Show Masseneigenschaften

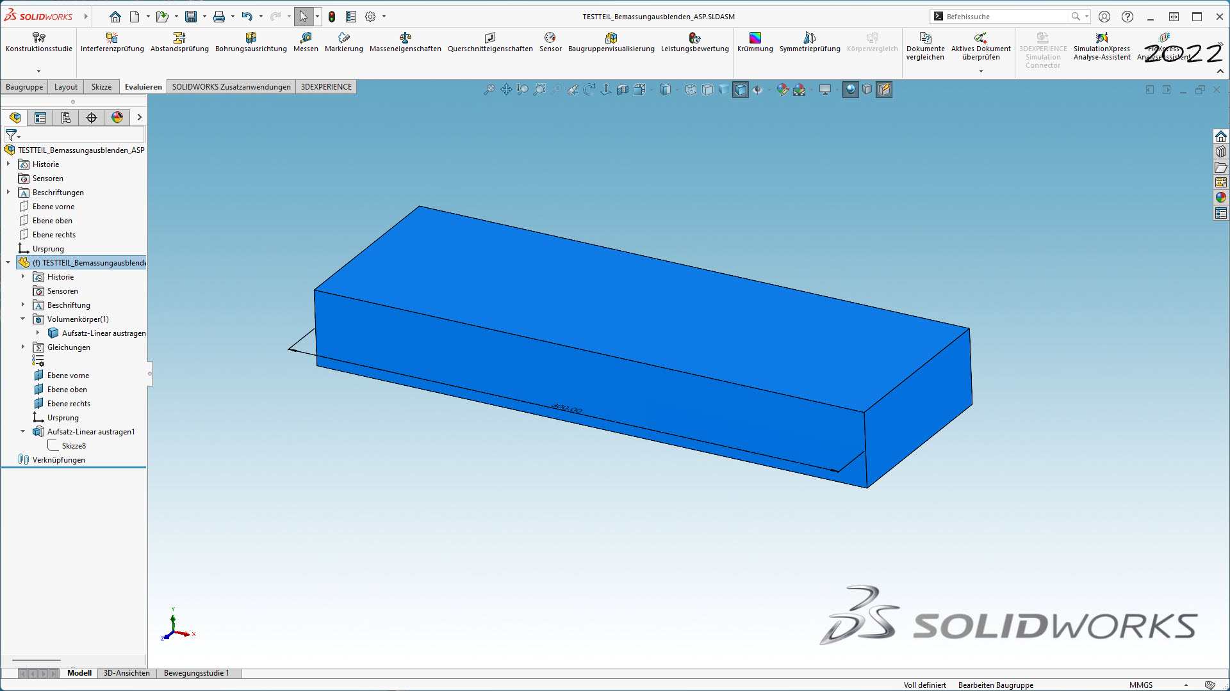tap(405, 42)
